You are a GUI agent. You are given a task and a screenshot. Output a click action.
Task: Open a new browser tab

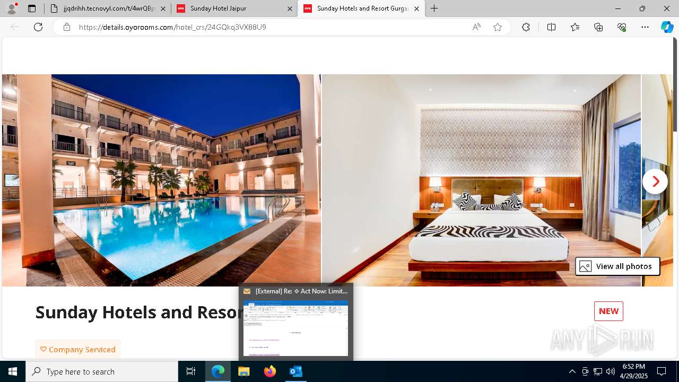pyautogui.click(x=434, y=8)
